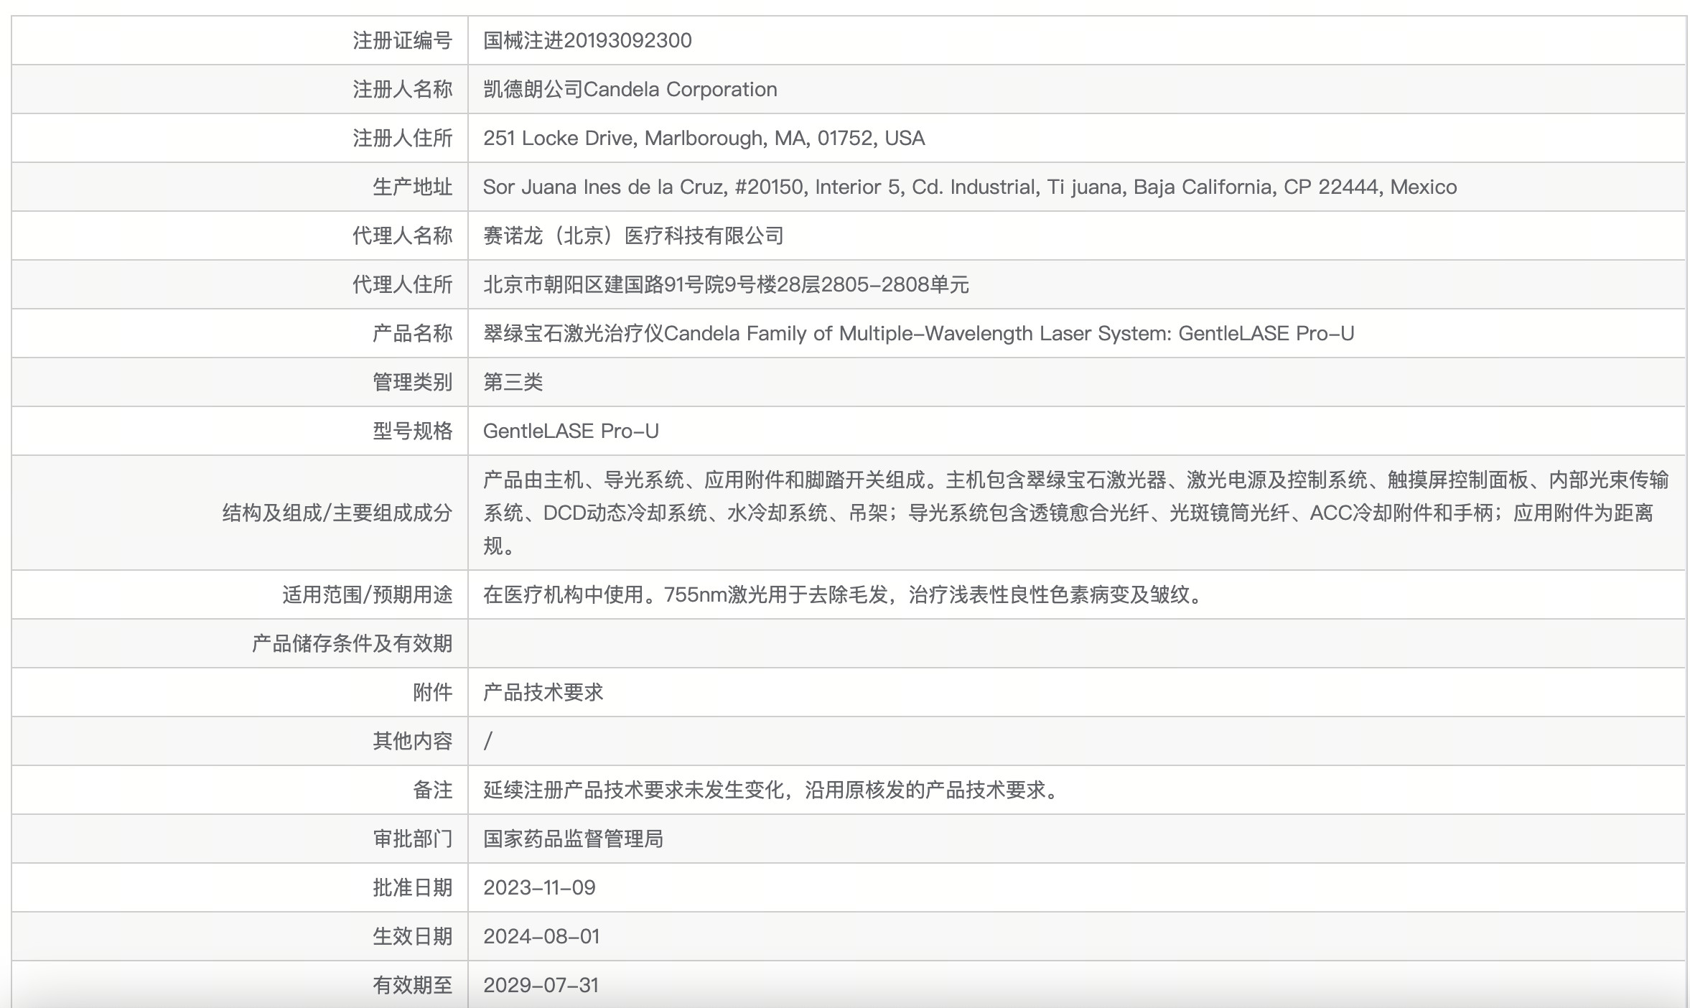Click model value GentleLASE Pro-U in 型号规格 row
Image resolution: width=1690 pixels, height=1008 pixels.
[571, 431]
